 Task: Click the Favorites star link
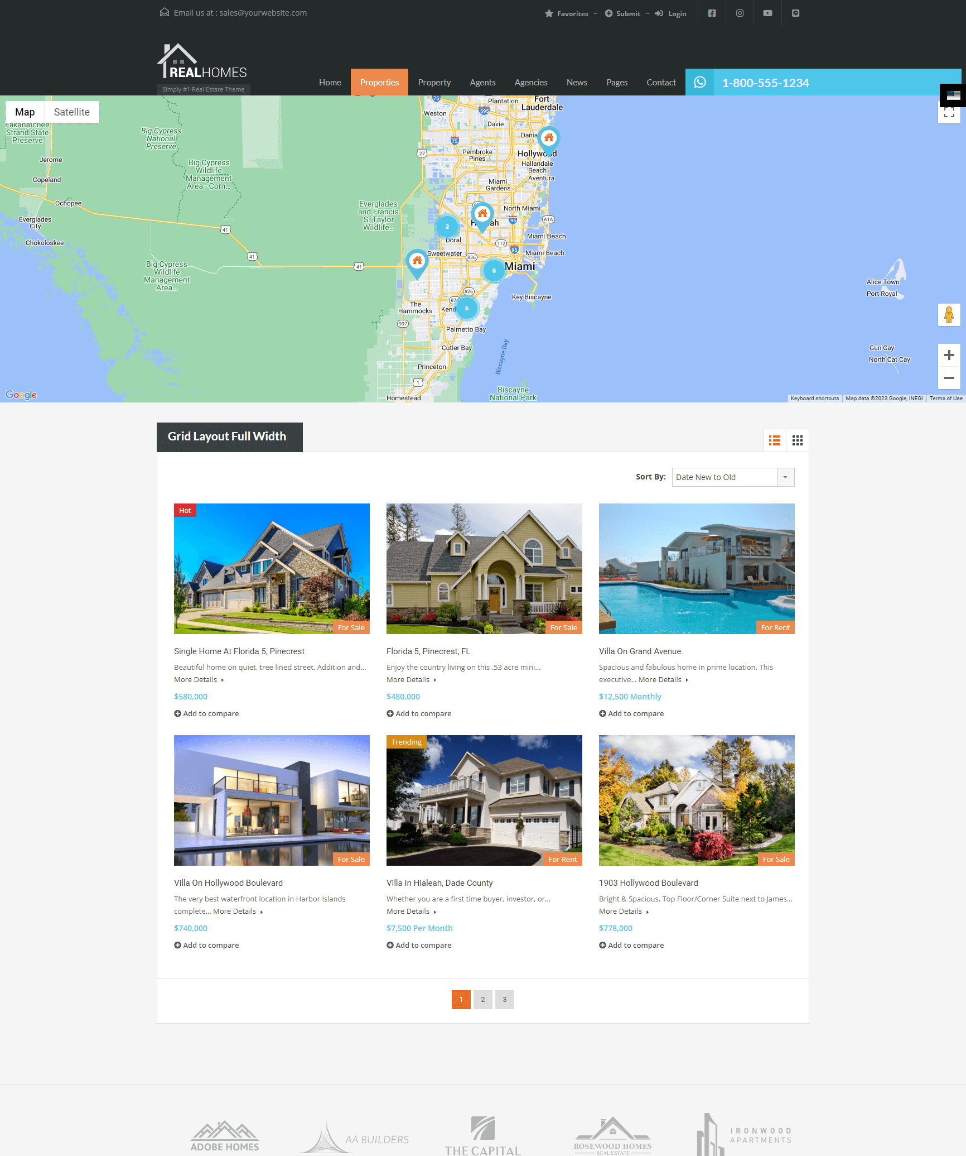(x=567, y=13)
